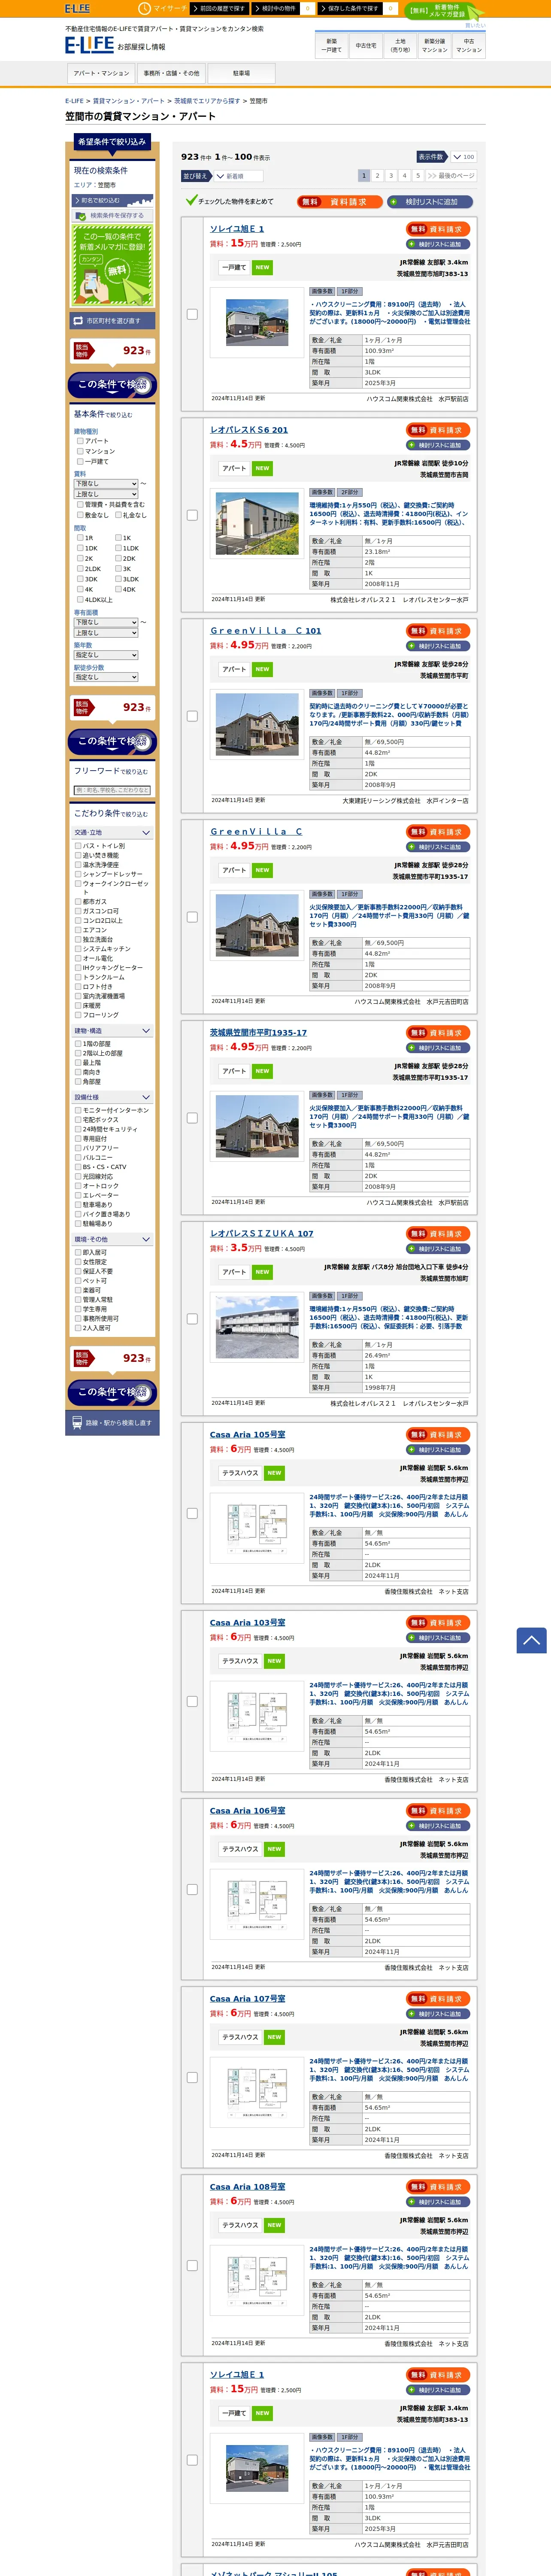This screenshot has height=2576, width=551.
Task: Switch to the アパート・マンション tab
Action: click(101, 73)
